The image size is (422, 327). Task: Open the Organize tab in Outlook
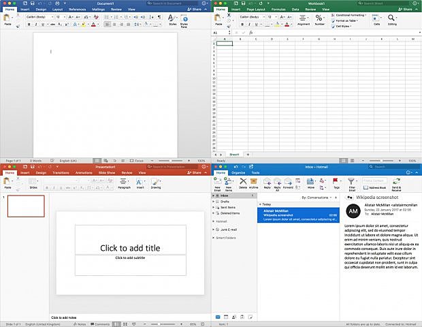click(x=238, y=172)
